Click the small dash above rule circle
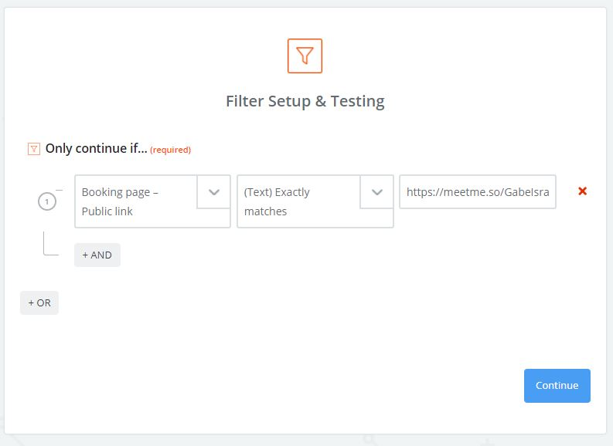The height and width of the screenshot is (446, 613). coord(59,189)
